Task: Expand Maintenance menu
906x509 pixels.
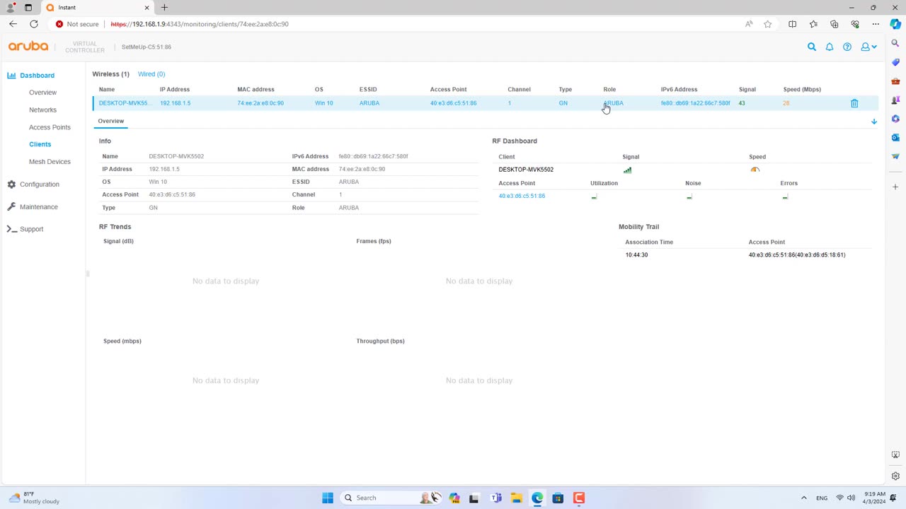Action: 39,207
